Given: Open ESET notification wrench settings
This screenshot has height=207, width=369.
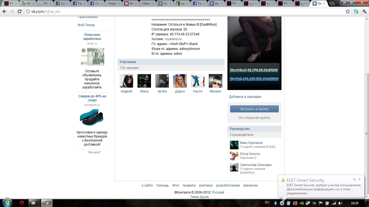Looking at the screenshot, I should tap(354, 179).
